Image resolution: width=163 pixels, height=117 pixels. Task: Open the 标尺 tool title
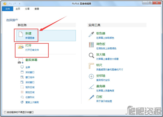point(99,65)
